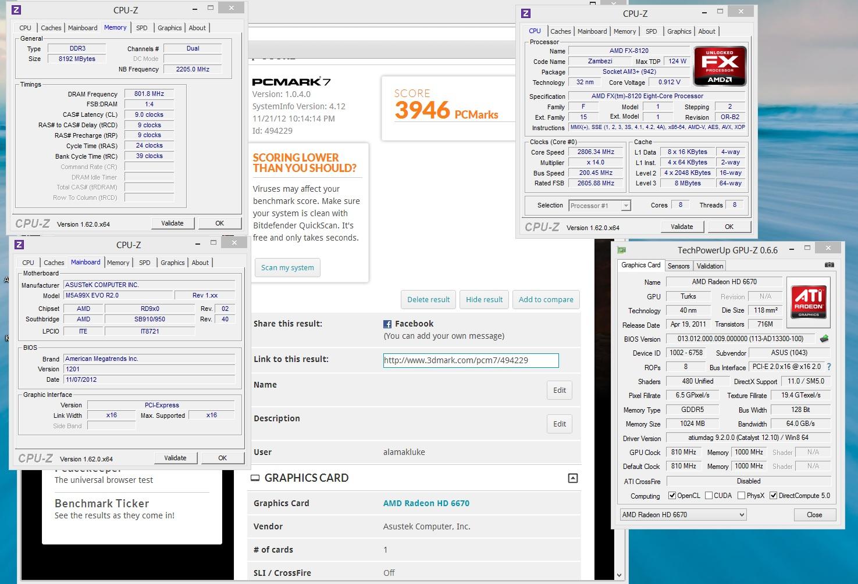Open About tab in CPU window
This screenshot has height=584, width=858.
[707, 31]
